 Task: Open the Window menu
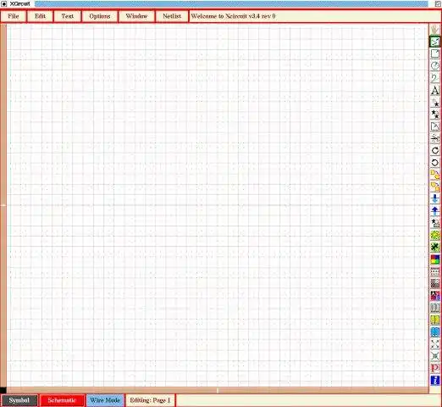click(x=136, y=16)
